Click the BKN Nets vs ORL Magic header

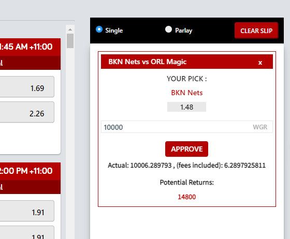[187, 62]
